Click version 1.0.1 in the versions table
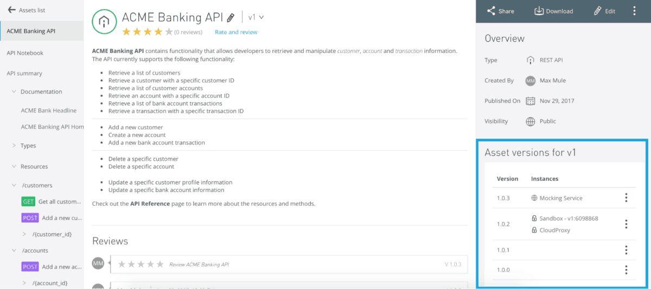The width and height of the screenshot is (651, 289). pyautogui.click(x=503, y=250)
